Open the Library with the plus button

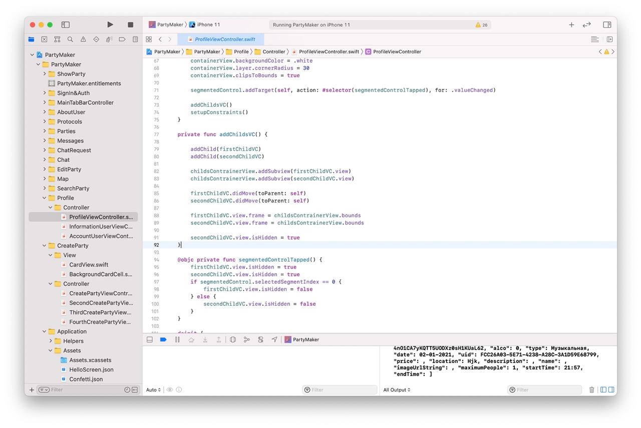[571, 25]
